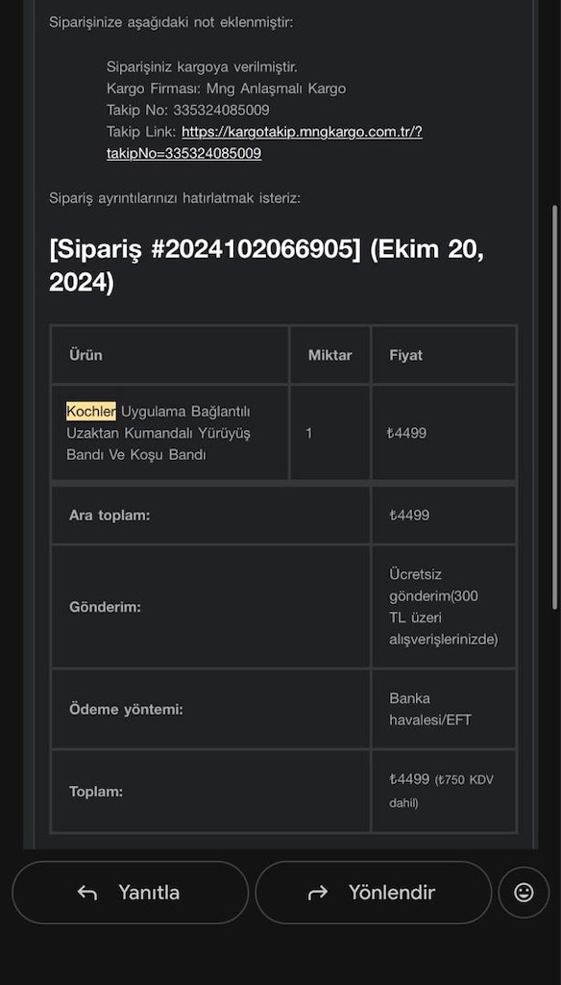Tap the Takip No 335324085009 text
This screenshot has height=985, width=561.
click(x=187, y=111)
